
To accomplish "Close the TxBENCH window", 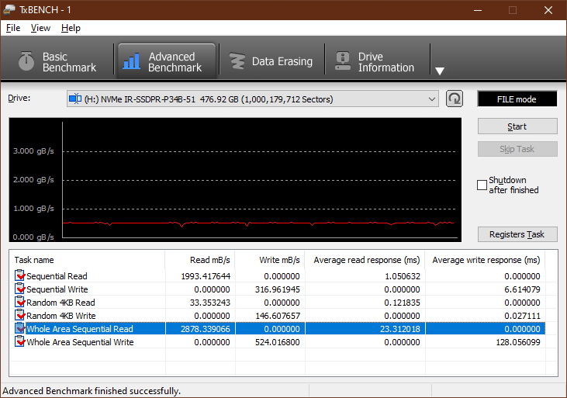I will pyautogui.click(x=548, y=10).
